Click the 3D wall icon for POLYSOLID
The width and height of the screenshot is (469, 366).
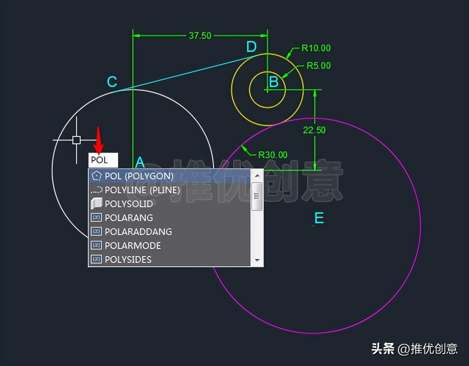tap(96, 204)
